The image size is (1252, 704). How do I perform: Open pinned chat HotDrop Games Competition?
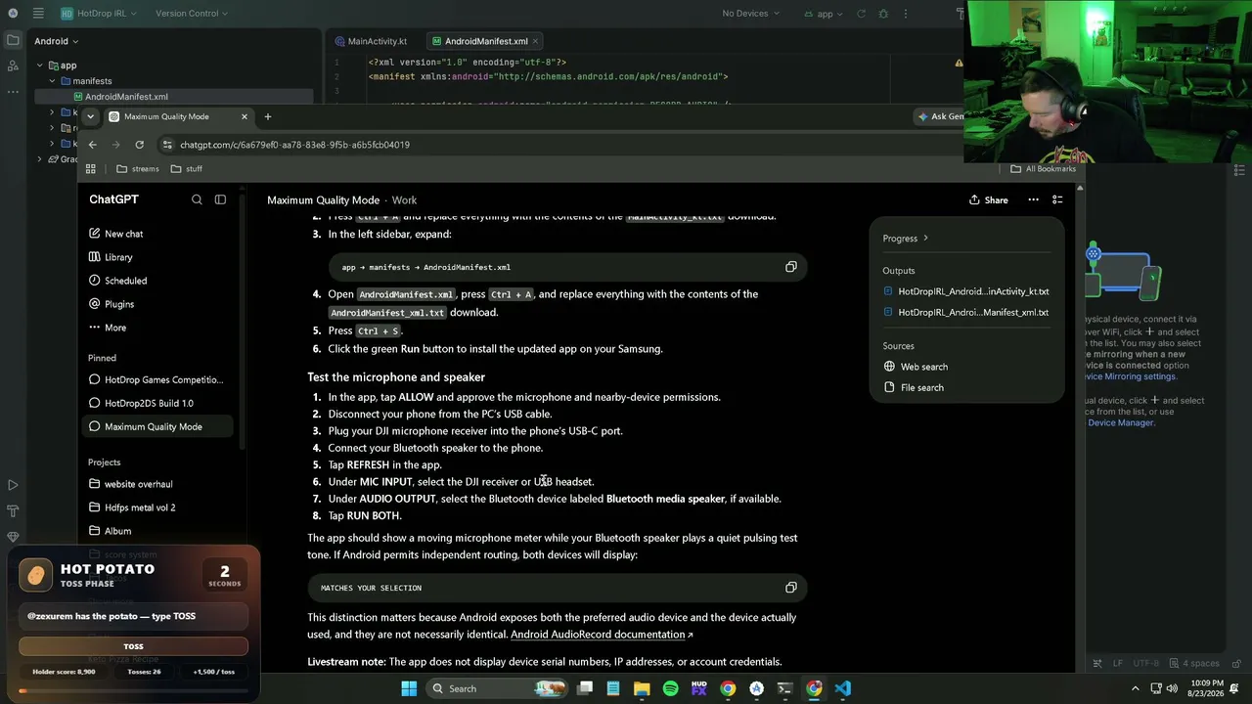point(158,379)
